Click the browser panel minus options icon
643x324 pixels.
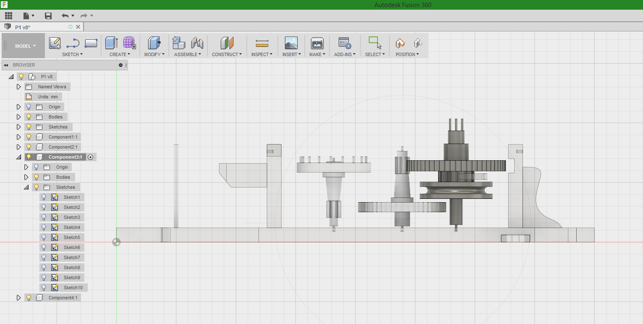[121, 65]
